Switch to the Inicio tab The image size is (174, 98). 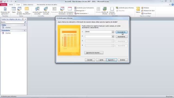pyautogui.click(x=11, y=5)
